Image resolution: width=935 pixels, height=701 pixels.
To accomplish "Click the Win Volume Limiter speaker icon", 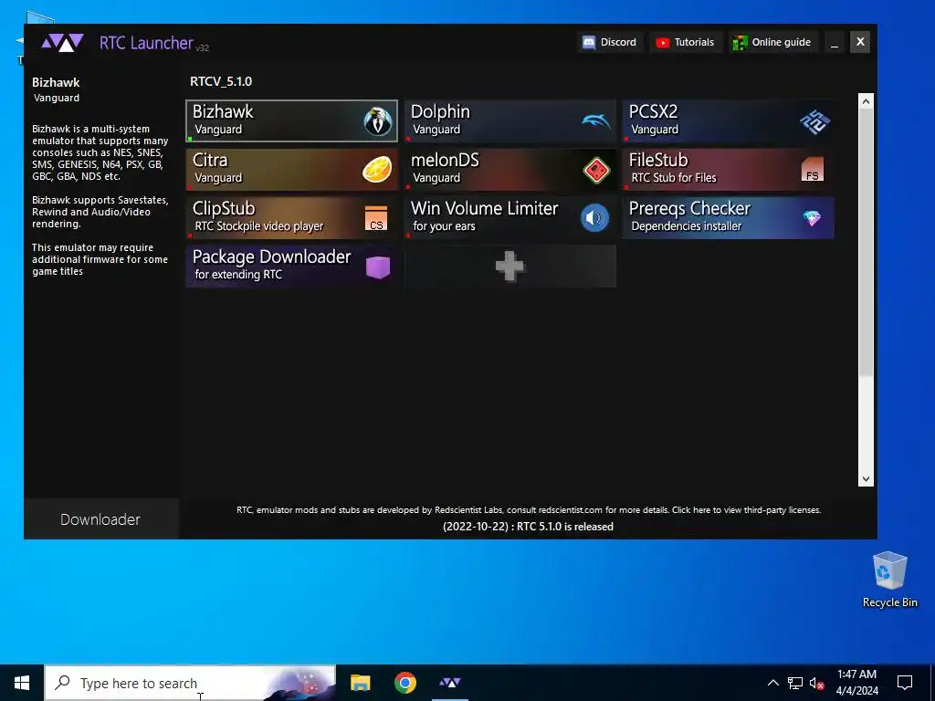I will pyautogui.click(x=594, y=218).
